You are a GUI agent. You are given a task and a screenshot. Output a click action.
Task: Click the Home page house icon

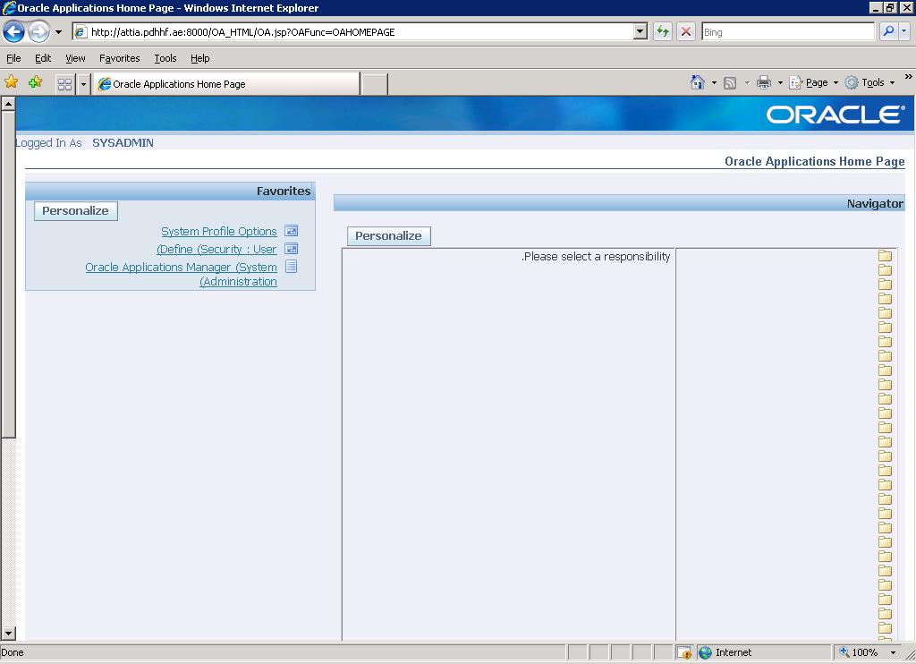click(698, 82)
